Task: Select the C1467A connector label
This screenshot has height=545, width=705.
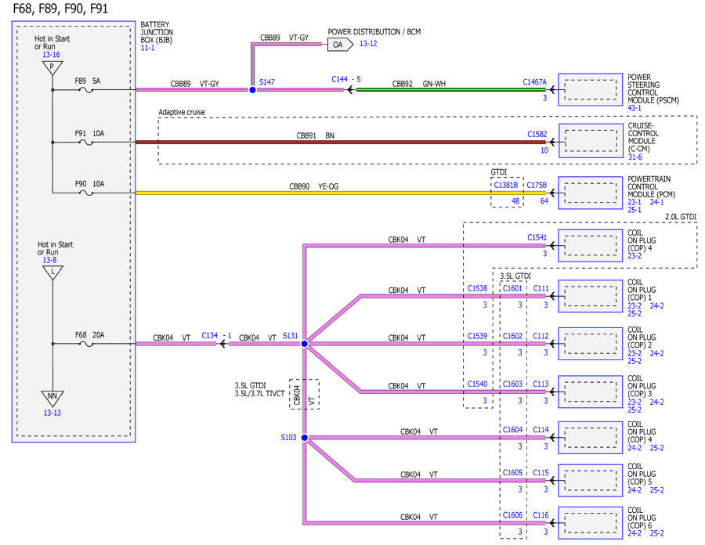Action: click(x=534, y=81)
